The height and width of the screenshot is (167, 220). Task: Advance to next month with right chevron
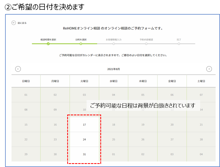click(x=209, y=69)
